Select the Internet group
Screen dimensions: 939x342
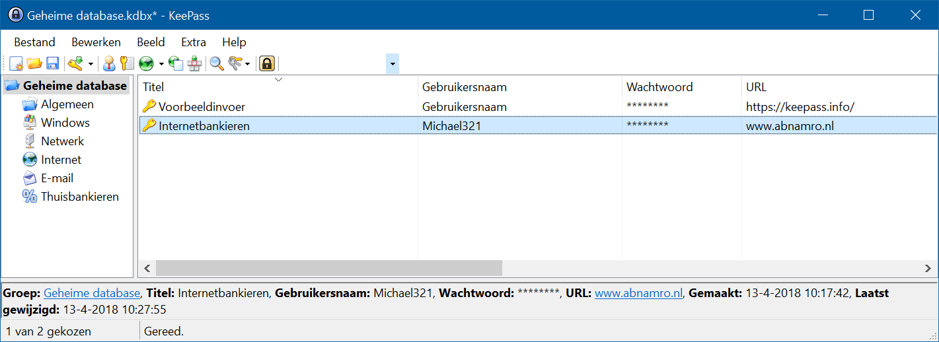61,160
